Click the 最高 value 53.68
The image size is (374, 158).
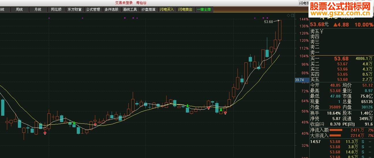pos(335,91)
